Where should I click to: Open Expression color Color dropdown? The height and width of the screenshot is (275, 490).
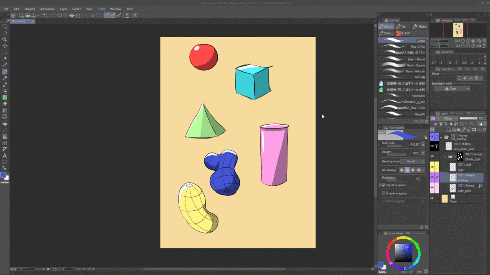click(452, 89)
